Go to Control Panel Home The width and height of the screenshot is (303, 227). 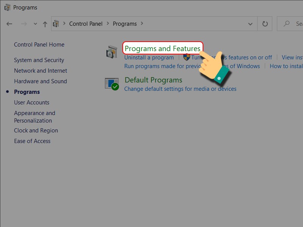(39, 44)
